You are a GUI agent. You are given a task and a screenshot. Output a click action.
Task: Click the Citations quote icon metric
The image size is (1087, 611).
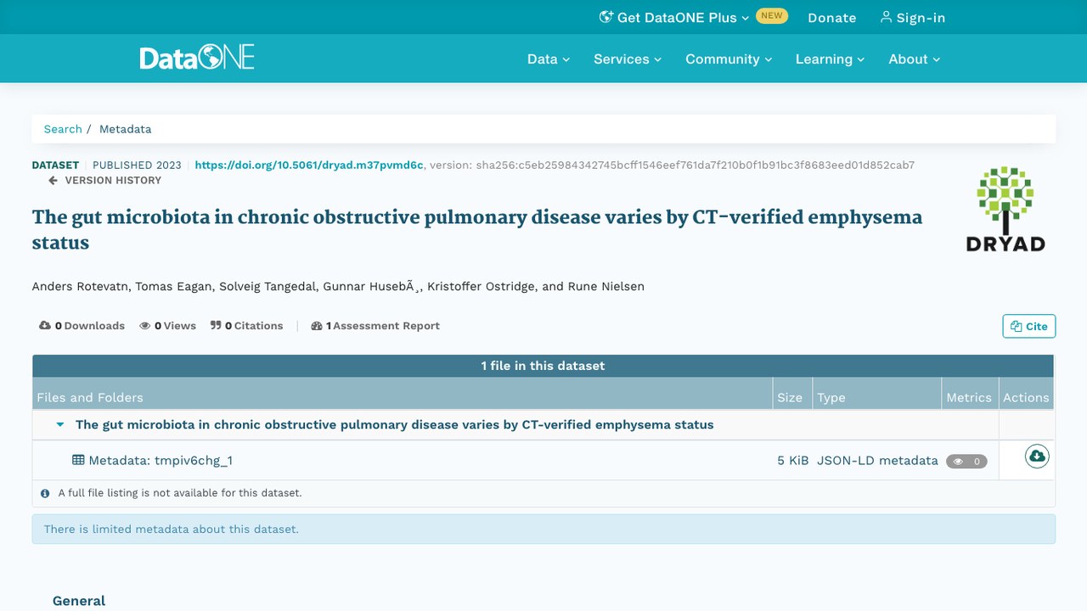point(216,326)
